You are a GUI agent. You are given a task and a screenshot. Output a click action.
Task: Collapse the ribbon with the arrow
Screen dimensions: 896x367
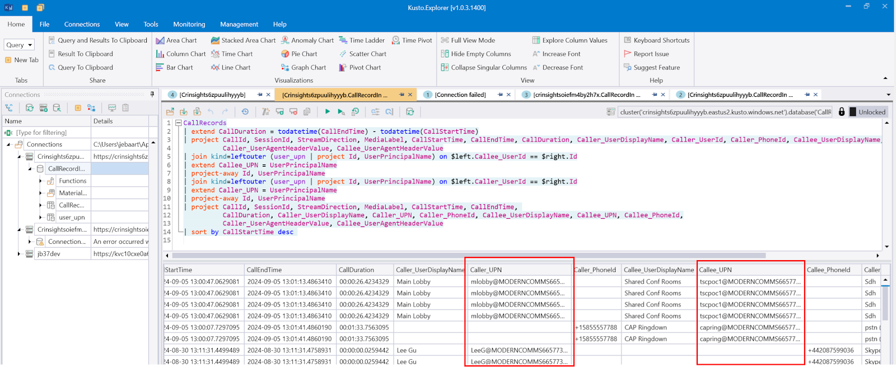tap(885, 78)
